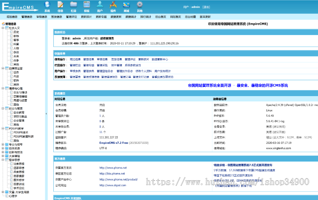318x200 pixels.
Task: Open 系统参数设置 in the quick menu
Action: point(132,65)
